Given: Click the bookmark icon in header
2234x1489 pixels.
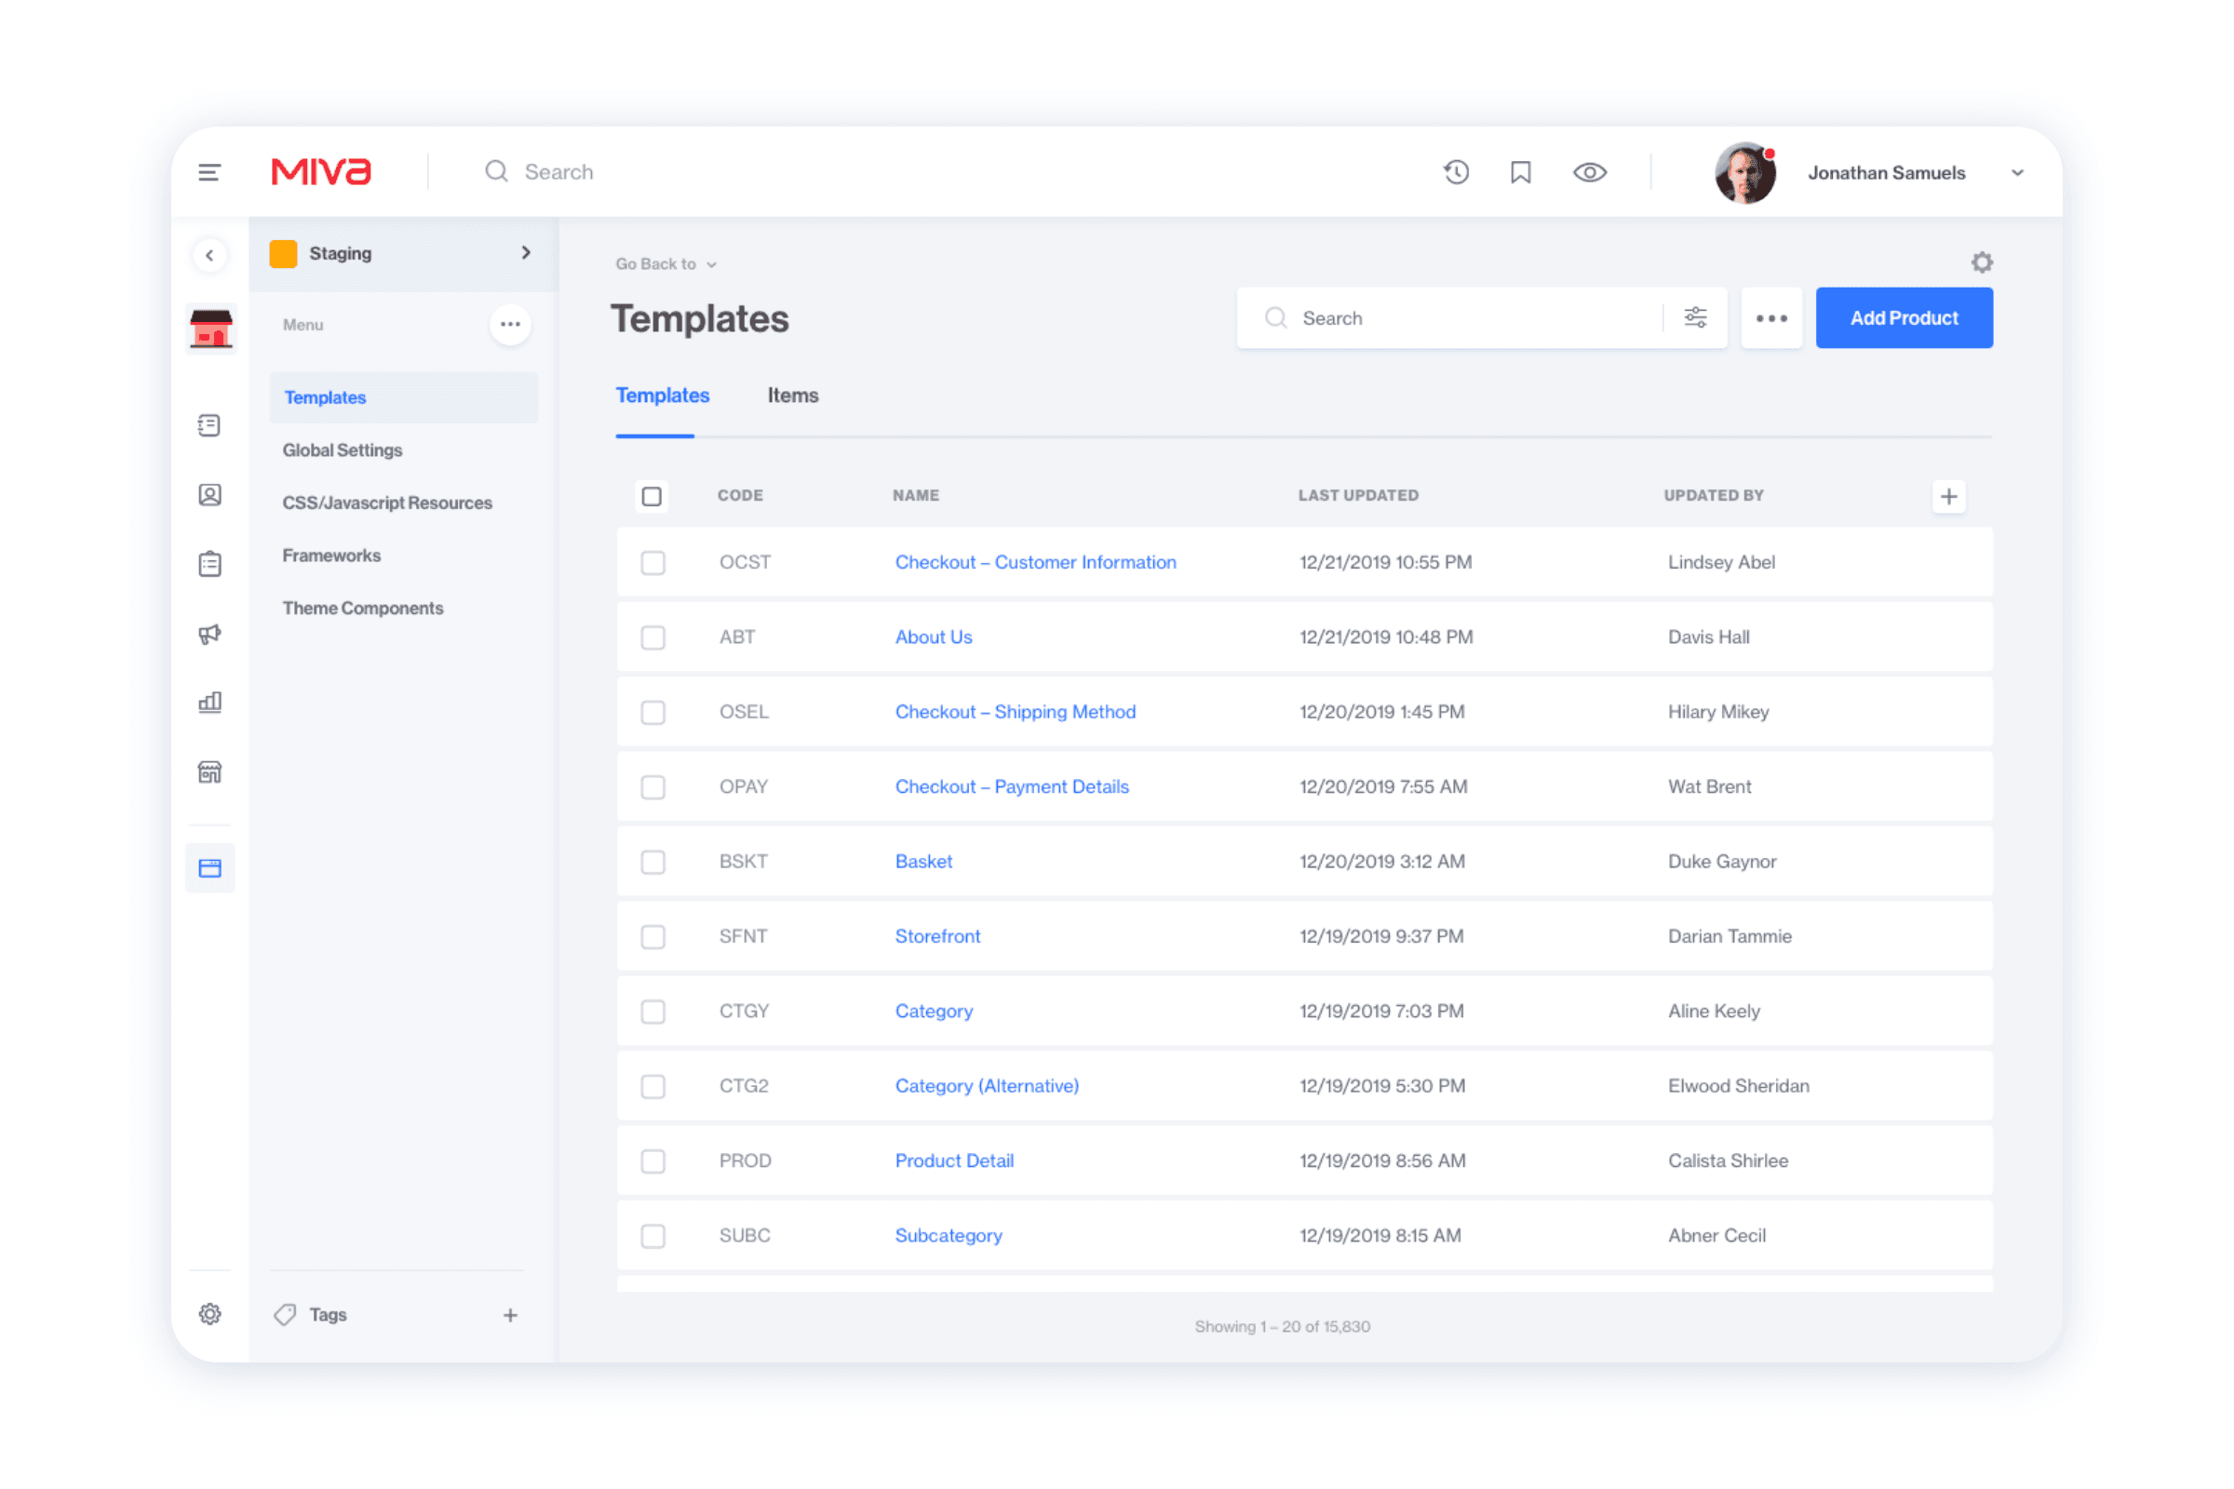Looking at the screenshot, I should pyautogui.click(x=1520, y=172).
